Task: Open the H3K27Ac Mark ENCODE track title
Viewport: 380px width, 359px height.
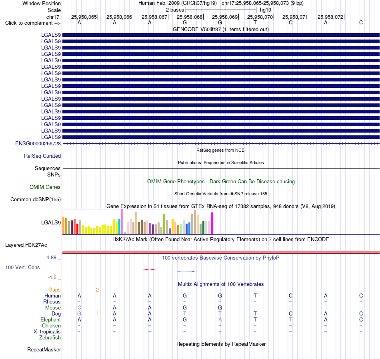Action: point(221,239)
